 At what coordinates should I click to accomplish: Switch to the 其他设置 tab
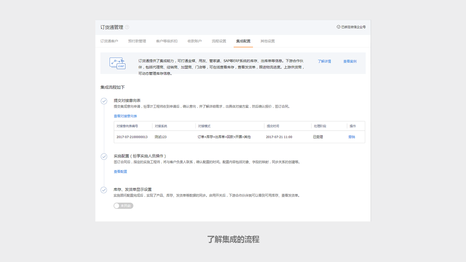pyautogui.click(x=267, y=41)
